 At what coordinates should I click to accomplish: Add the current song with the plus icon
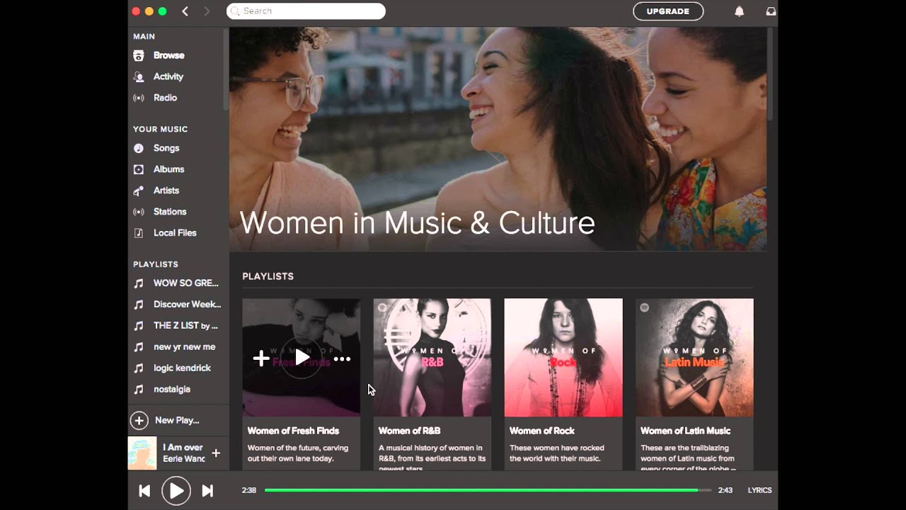click(x=216, y=453)
